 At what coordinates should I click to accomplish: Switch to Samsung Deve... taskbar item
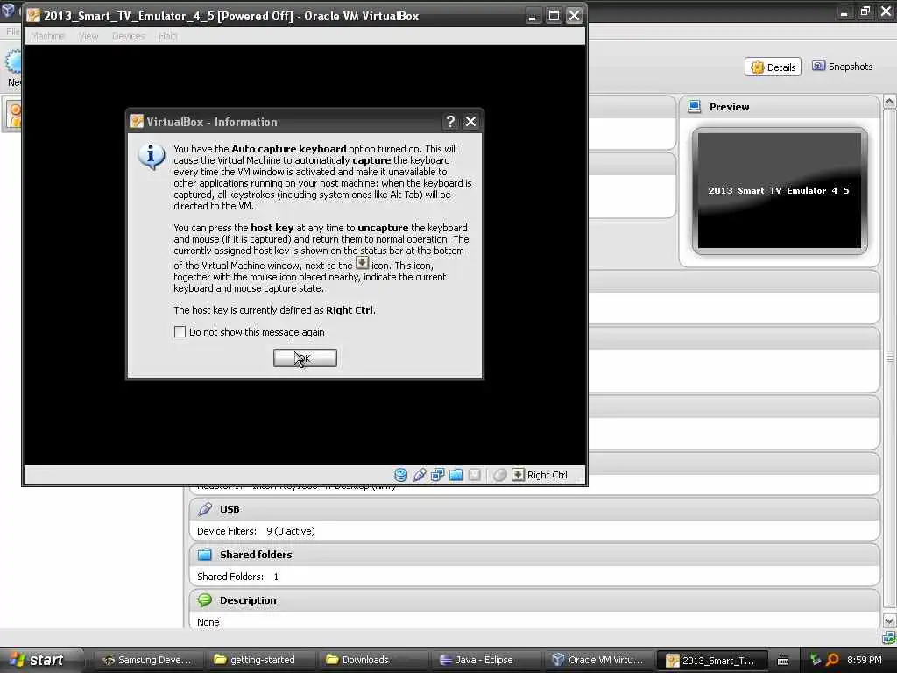146,660
